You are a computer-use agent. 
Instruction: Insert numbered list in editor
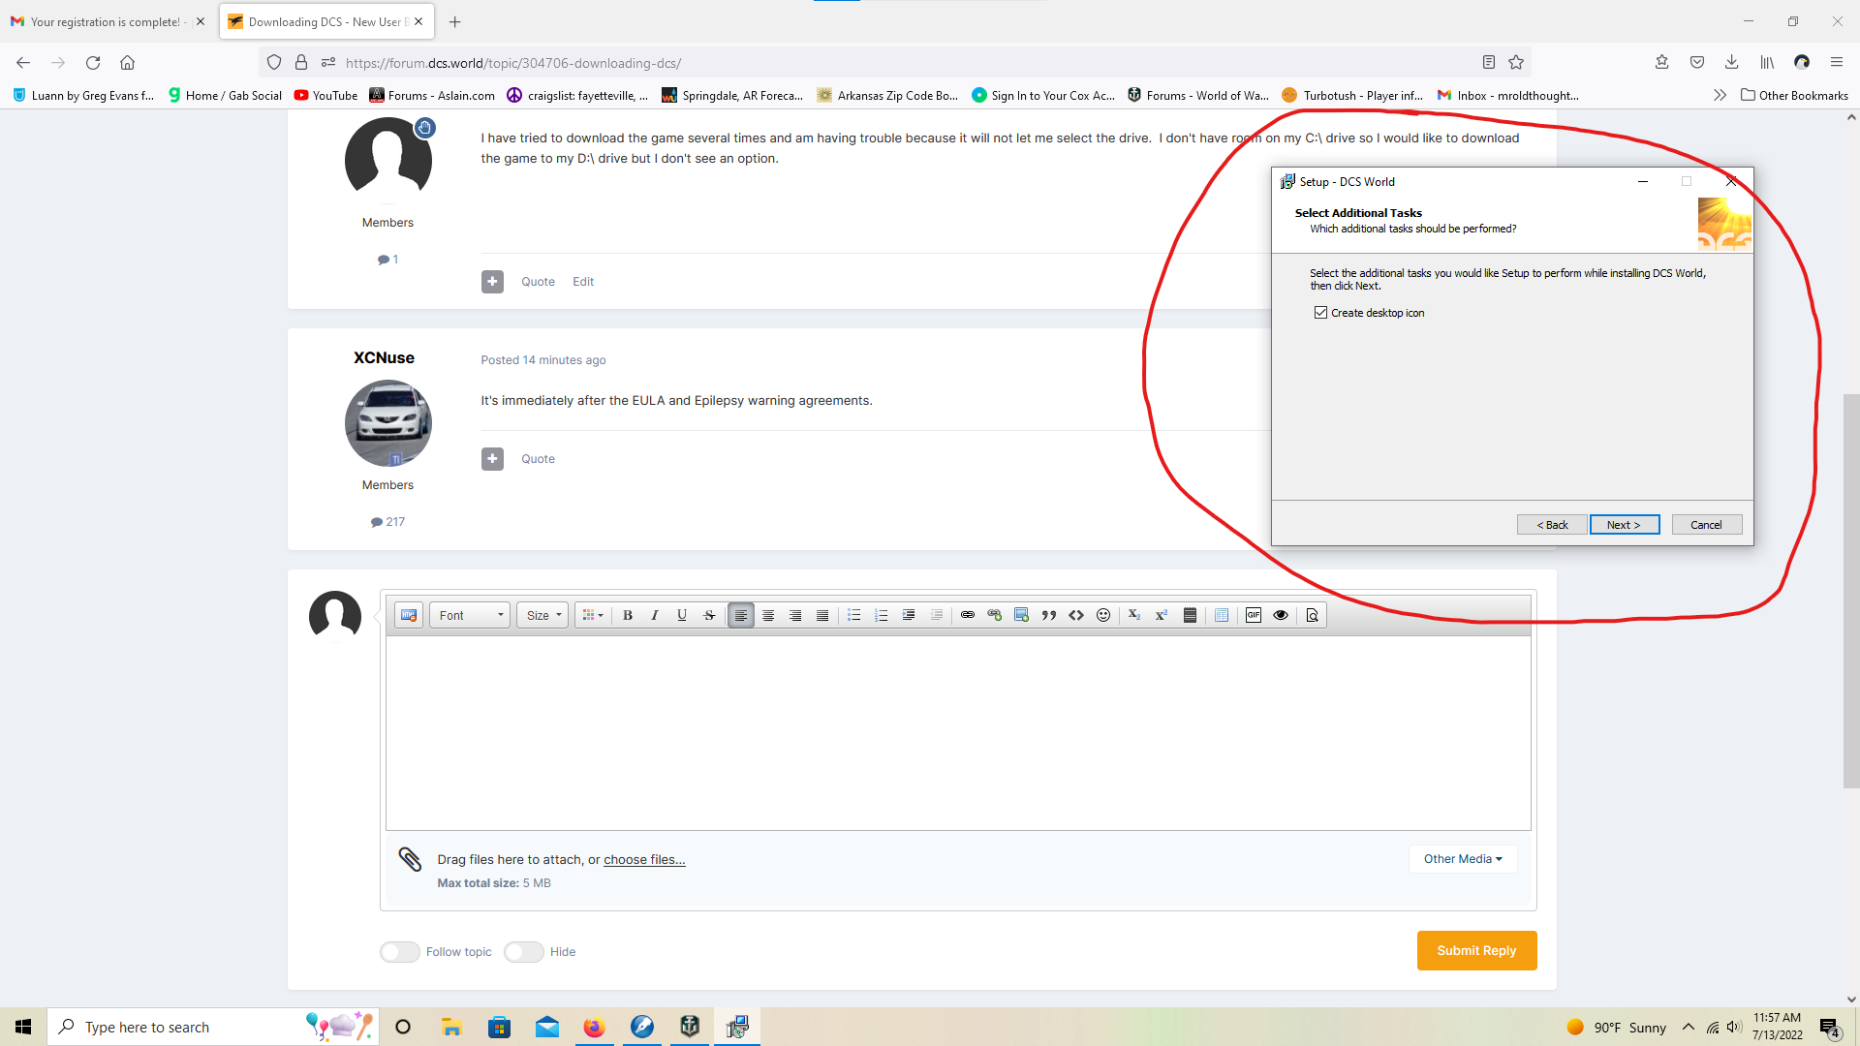tap(882, 615)
